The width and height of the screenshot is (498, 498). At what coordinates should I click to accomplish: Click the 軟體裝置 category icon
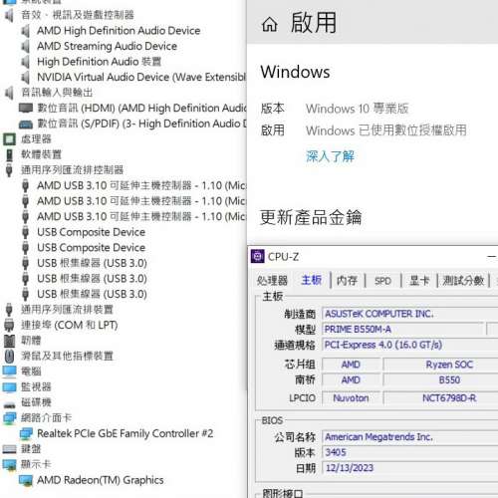[9, 154]
